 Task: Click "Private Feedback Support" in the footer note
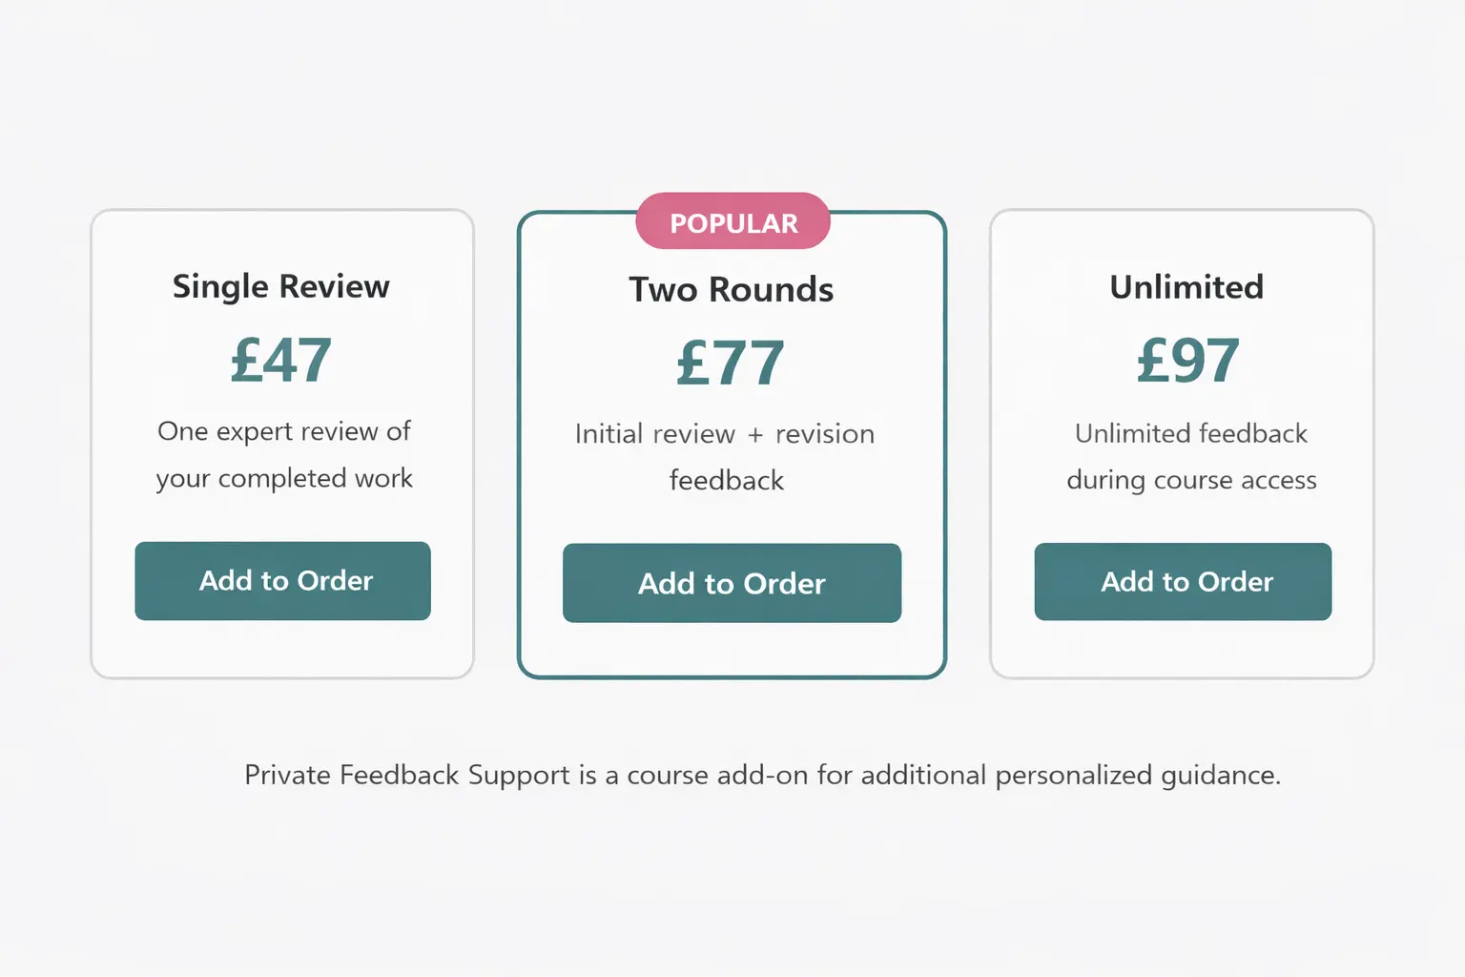pyautogui.click(x=407, y=775)
